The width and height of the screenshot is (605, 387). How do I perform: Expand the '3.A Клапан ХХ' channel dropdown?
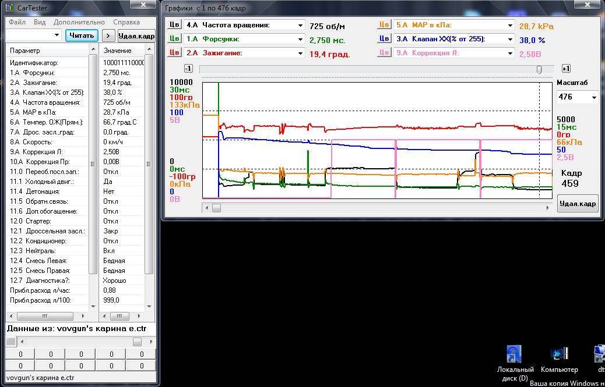pos(510,40)
